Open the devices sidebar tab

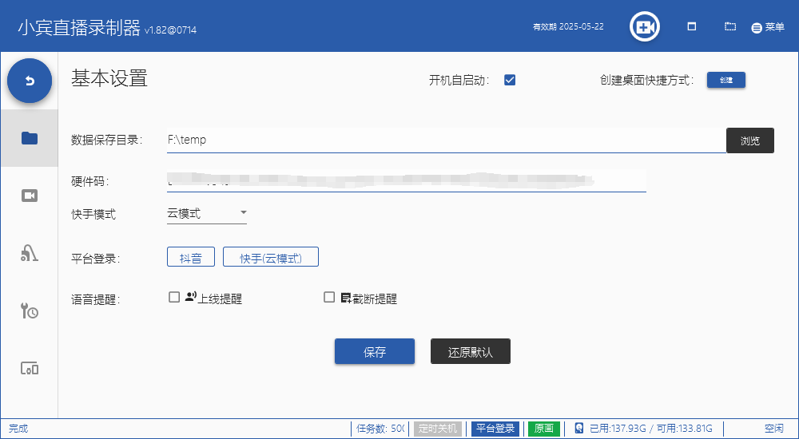[30, 368]
